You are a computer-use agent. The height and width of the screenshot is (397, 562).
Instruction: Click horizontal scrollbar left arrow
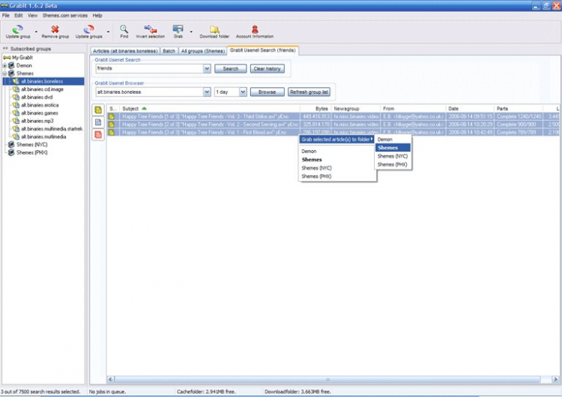111,379
